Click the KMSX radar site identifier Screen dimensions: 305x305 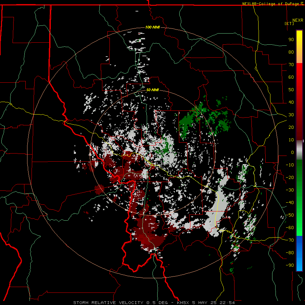[x=183, y=303]
